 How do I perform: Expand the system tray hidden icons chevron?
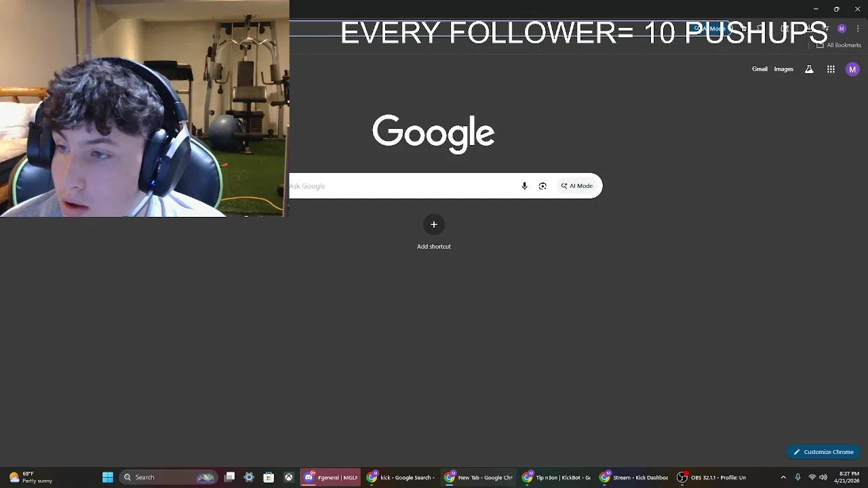[x=783, y=477]
